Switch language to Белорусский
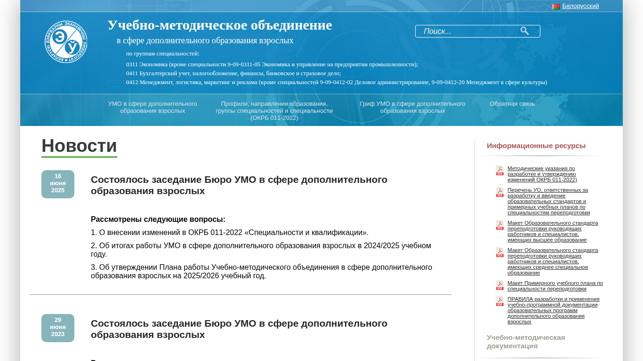This screenshot has width=643, height=361. pyautogui.click(x=580, y=6)
